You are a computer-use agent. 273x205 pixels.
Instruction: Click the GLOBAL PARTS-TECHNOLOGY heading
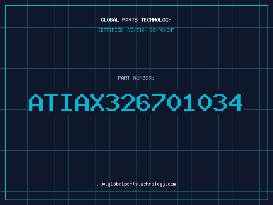coord(136,20)
